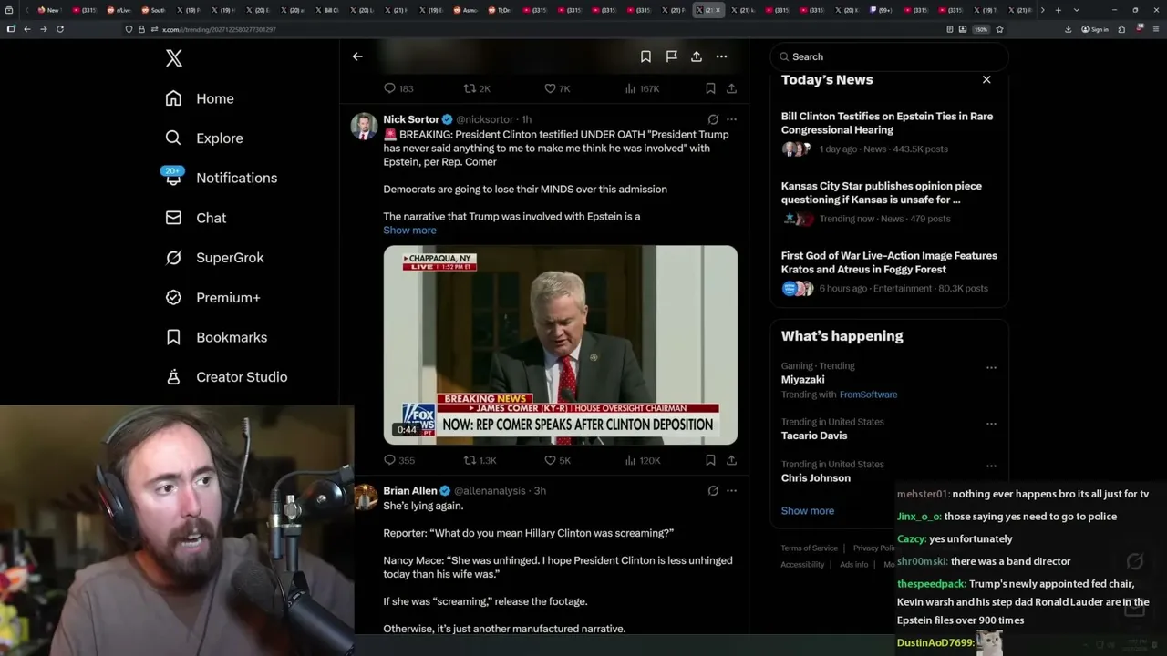
Task: Open Brian Allen's profile avatar
Action: [x=365, y=497]
